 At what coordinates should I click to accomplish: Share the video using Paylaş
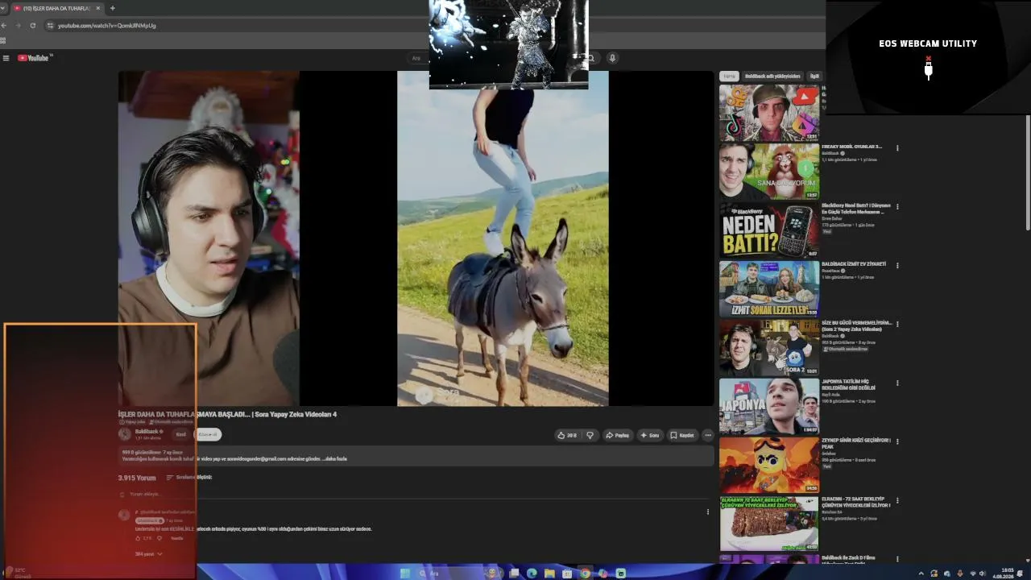tap(618, 435)
